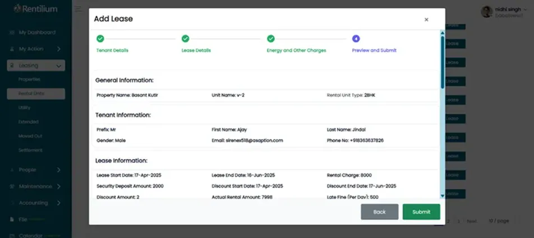
Task: Click the People sidebar icon
Action: point(12,170)
